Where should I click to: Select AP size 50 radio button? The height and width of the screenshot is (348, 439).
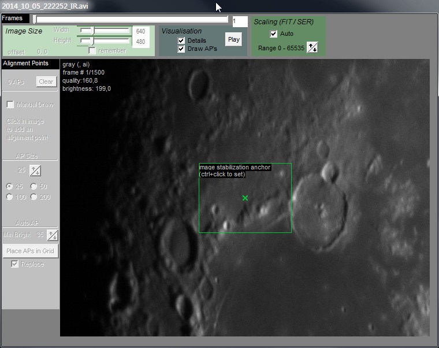tap(34, 186)
